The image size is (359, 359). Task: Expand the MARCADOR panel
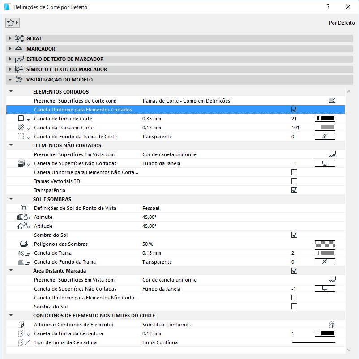(x=10, y=49)
